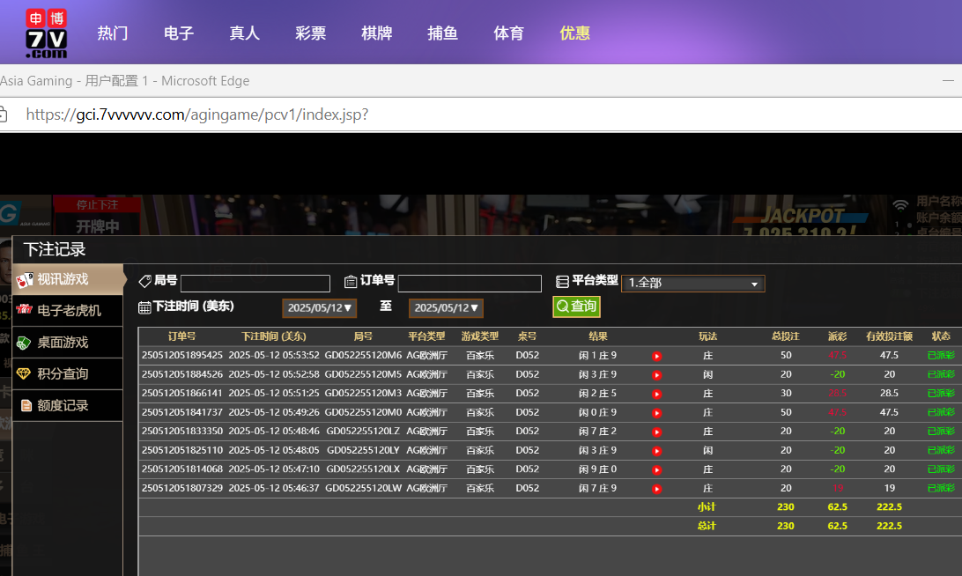
Task: Click the green dice 桌面游戏 icon
Action: [x=25, y=343]
